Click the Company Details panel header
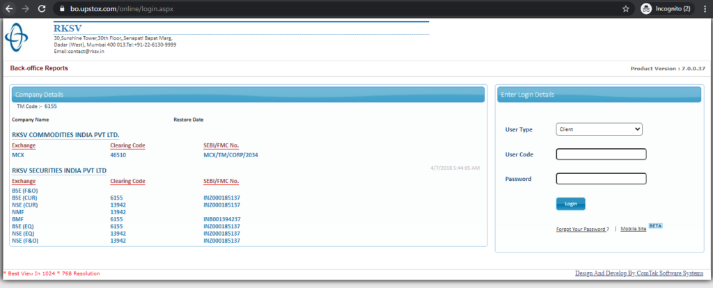 click(249, 95)
